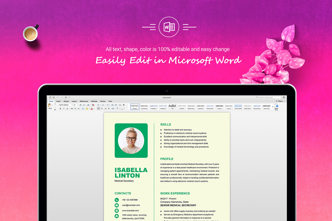The height and width of the screenshot is (221, 332).
Task: Click the Save icon in title bar
Action: pos(54,98)
